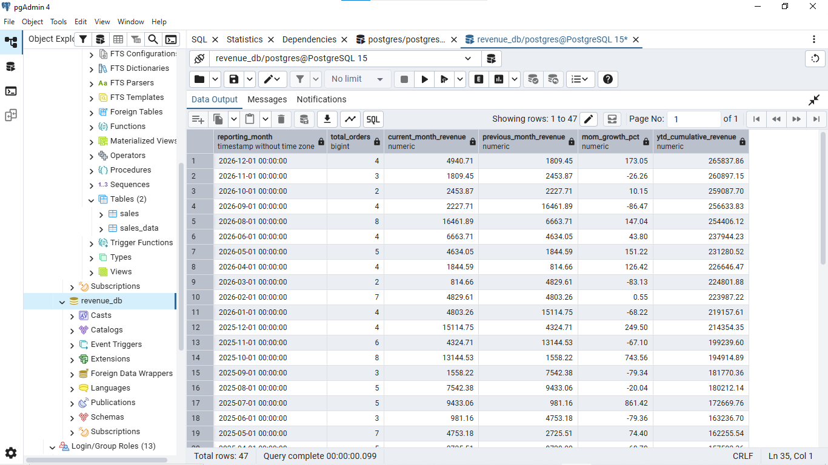Collapse the revenue_db tree node
828x465 pixels.
[x=62, y=302]
